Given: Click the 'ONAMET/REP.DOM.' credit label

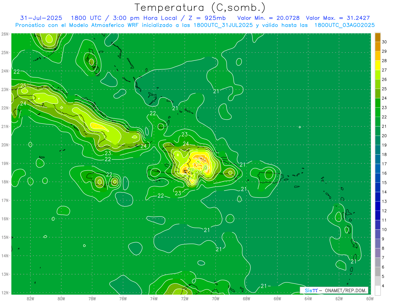Looking at the screenshot, I should click(346, 290).
